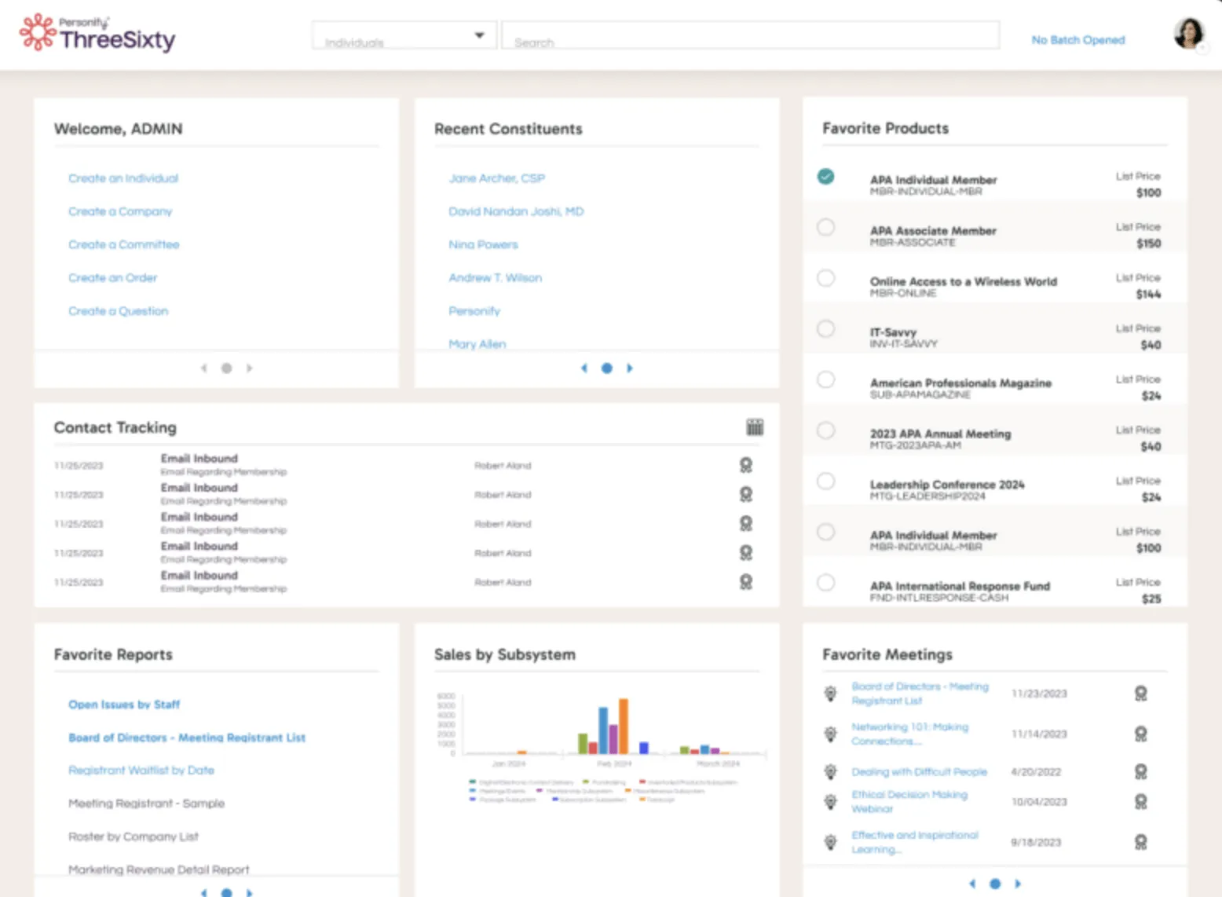Open the Personify constituent
1222x897 pixels.
(x=474, y=311)
